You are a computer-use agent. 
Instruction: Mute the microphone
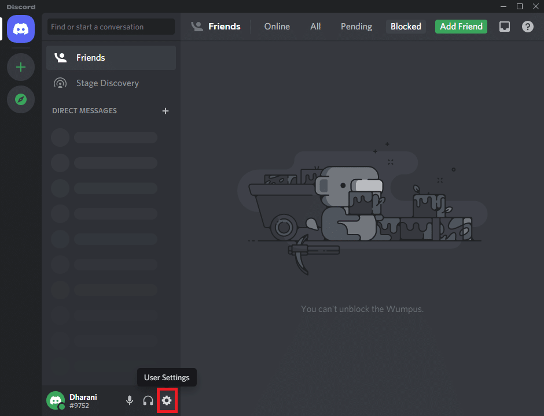pyautogui.click(x=130, y=400)
